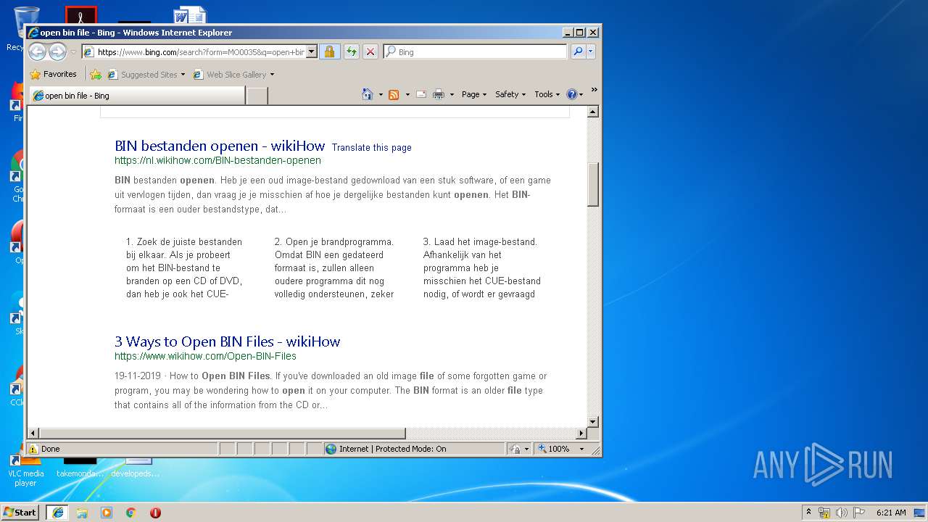Open the Tools menu
The width and height of the screenshot is (928, 522).
click(x=547, y=94)
